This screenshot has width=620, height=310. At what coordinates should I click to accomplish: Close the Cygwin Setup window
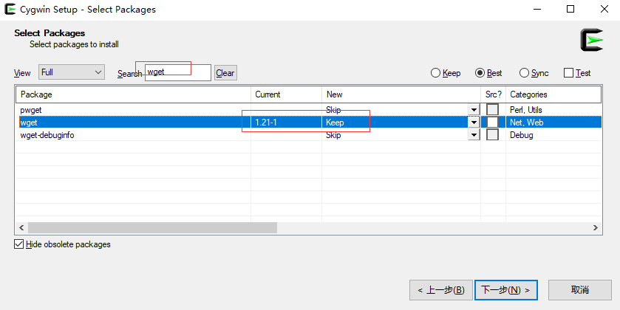coord(604,9)
